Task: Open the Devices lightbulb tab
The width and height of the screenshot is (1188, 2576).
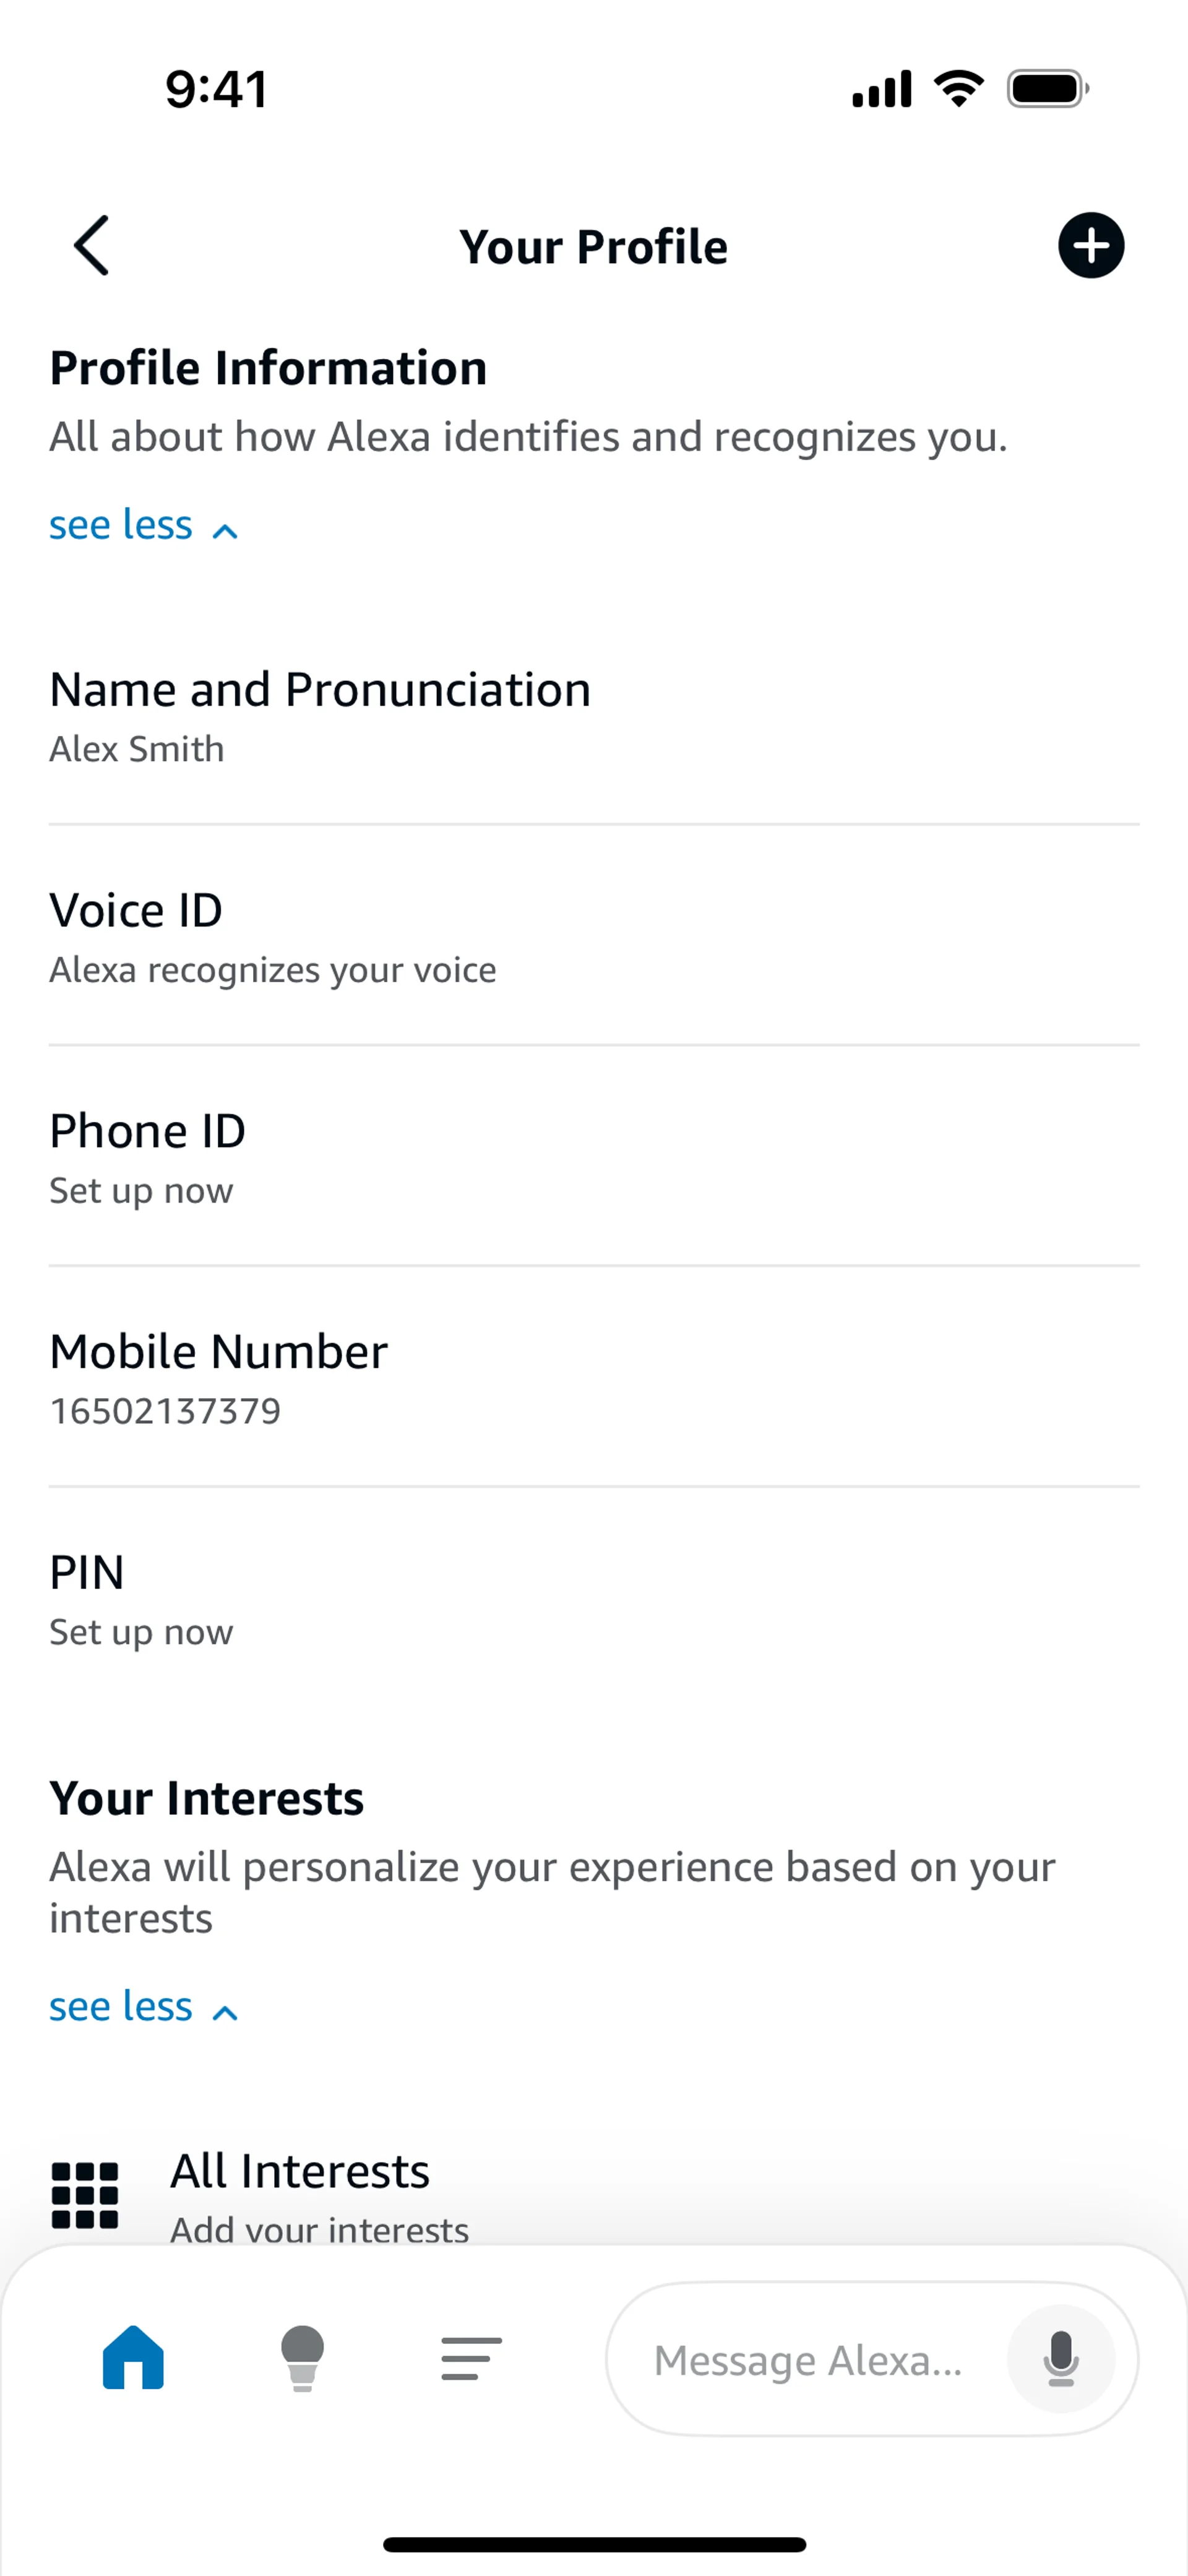Action: pyautogui.click(x=302, y=2357)
